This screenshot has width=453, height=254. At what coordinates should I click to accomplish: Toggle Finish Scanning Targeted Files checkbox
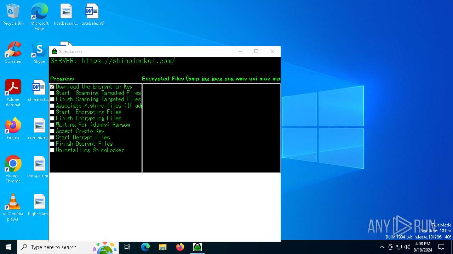[52, 99]
